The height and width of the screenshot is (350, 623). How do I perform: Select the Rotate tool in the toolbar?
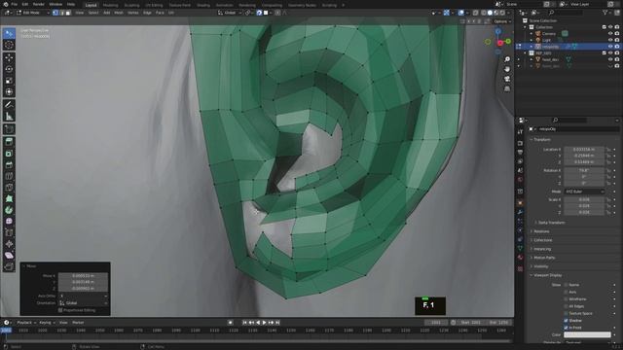[9, 69]
